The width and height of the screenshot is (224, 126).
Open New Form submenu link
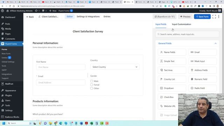6,54
